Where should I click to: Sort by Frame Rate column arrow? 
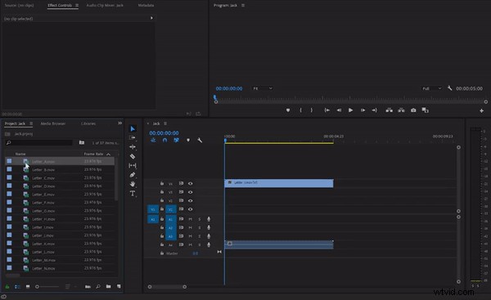point(108,154)
